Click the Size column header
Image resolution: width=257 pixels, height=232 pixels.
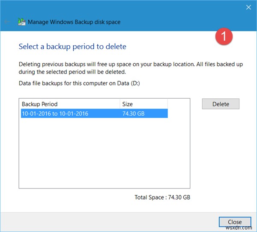144,104
